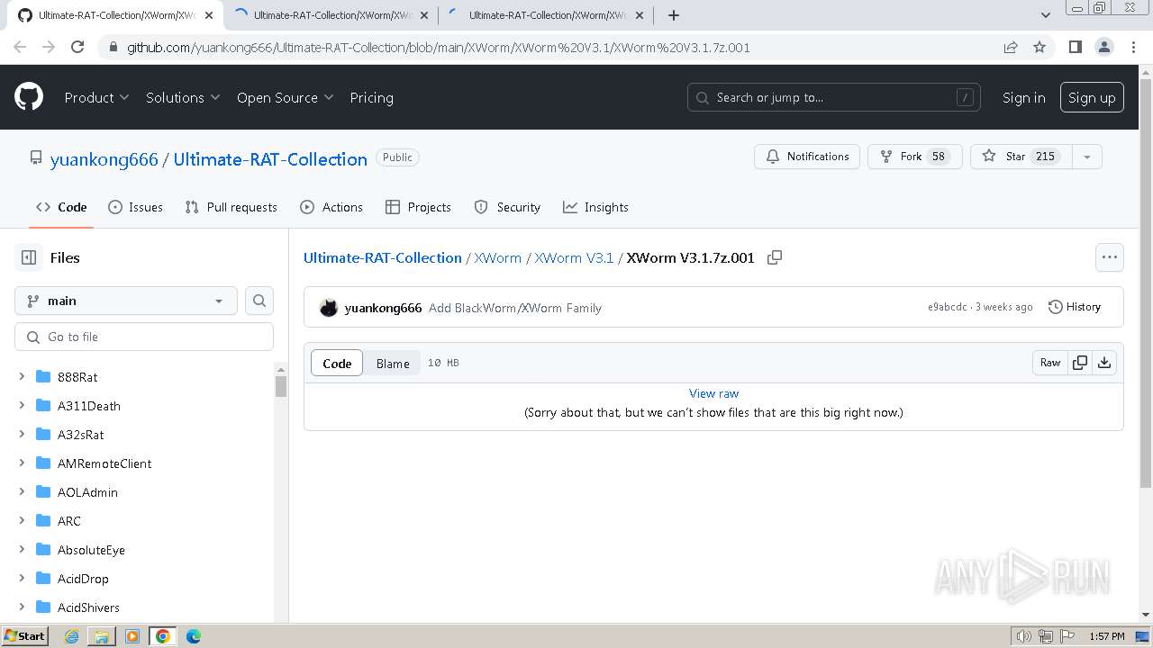Open File Explorer from taskbar
The width and height of the screenshot is (1153, 648).
(102, 636)
